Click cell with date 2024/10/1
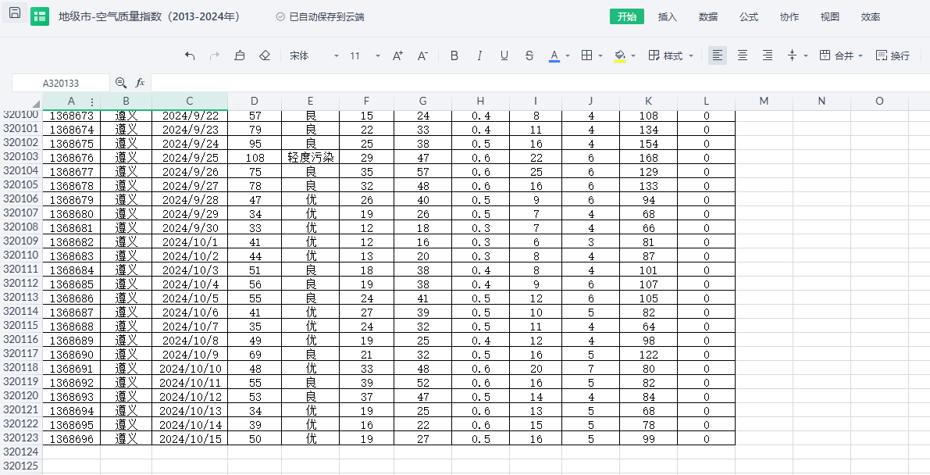 click(190, 241)
